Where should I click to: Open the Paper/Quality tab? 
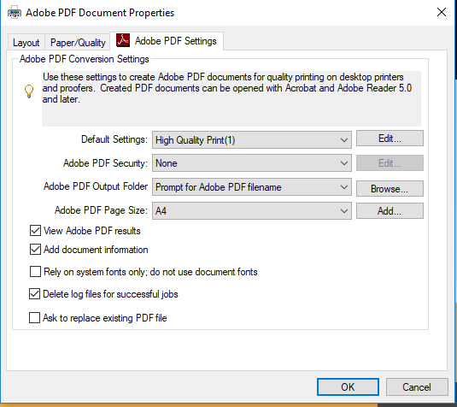coord(78,43)
